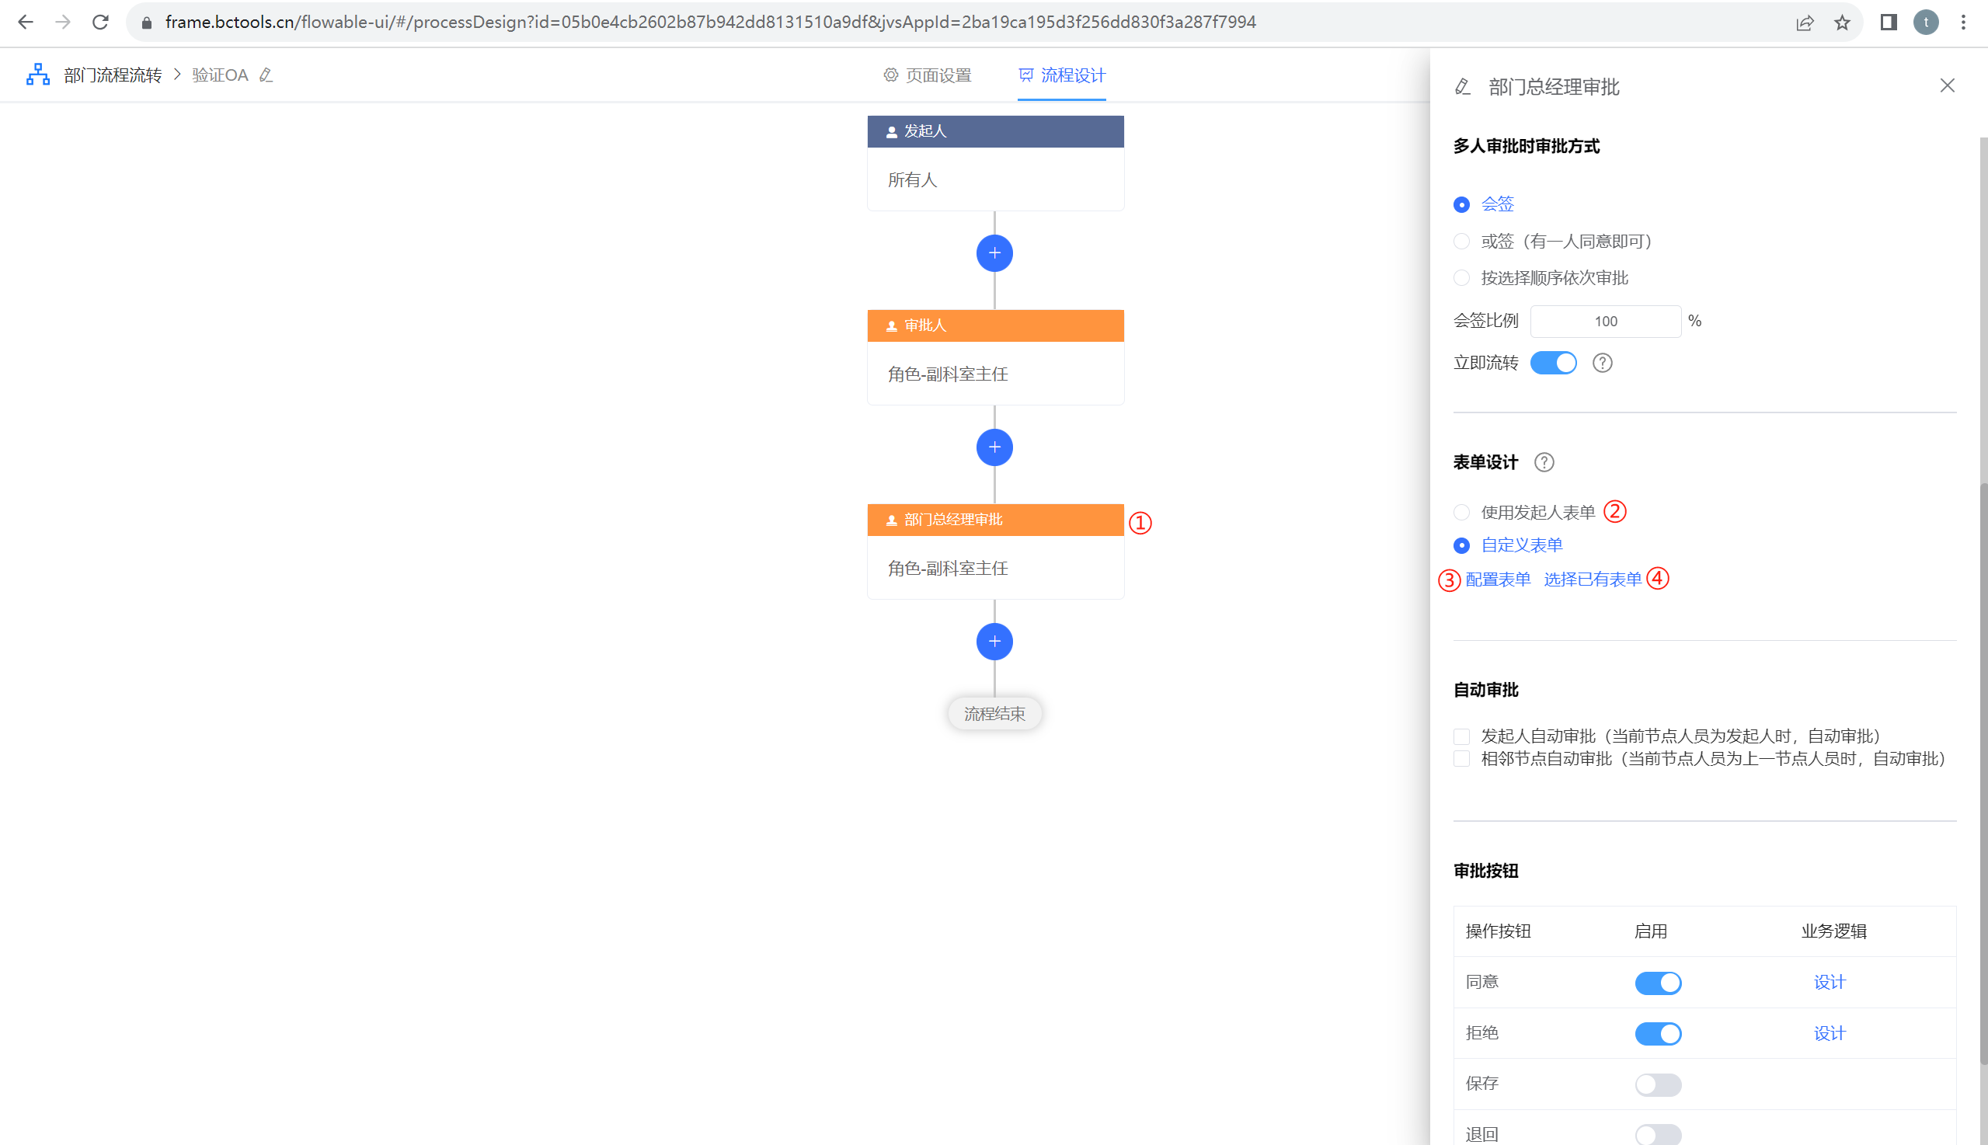
Task: Switch to the 页面设置 tab
Action: click(928, 75)
